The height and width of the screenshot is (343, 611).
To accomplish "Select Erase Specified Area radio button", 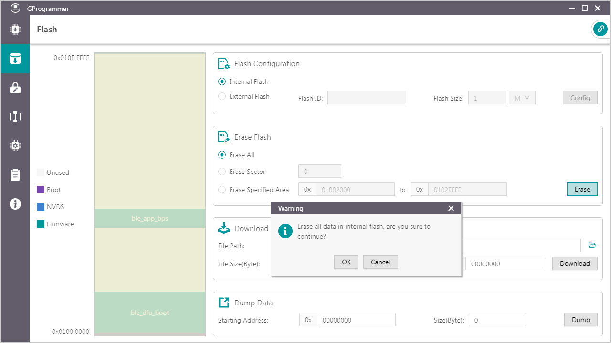I will [x=222, y=190].
